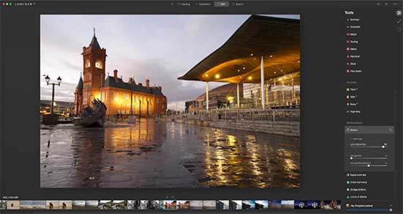Adjust the Devignette slider
Viewport: 403px width, 214px height.
click(x=368, y=158)
